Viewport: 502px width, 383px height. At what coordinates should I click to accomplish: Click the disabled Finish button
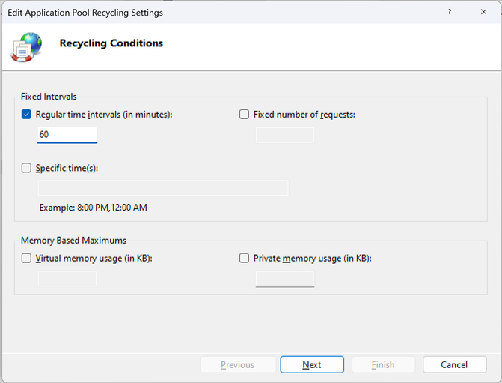click(383, 365)
